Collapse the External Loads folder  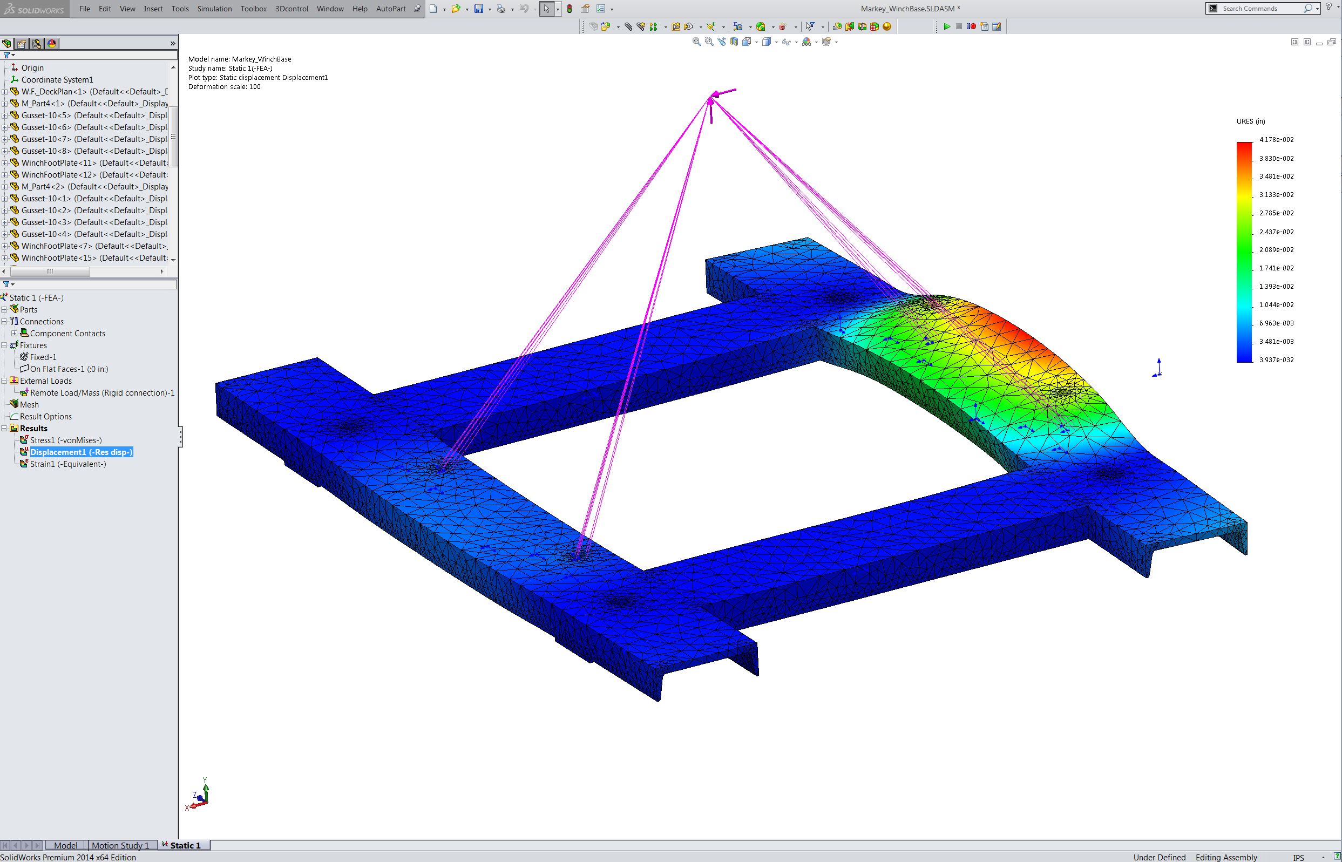4,381
